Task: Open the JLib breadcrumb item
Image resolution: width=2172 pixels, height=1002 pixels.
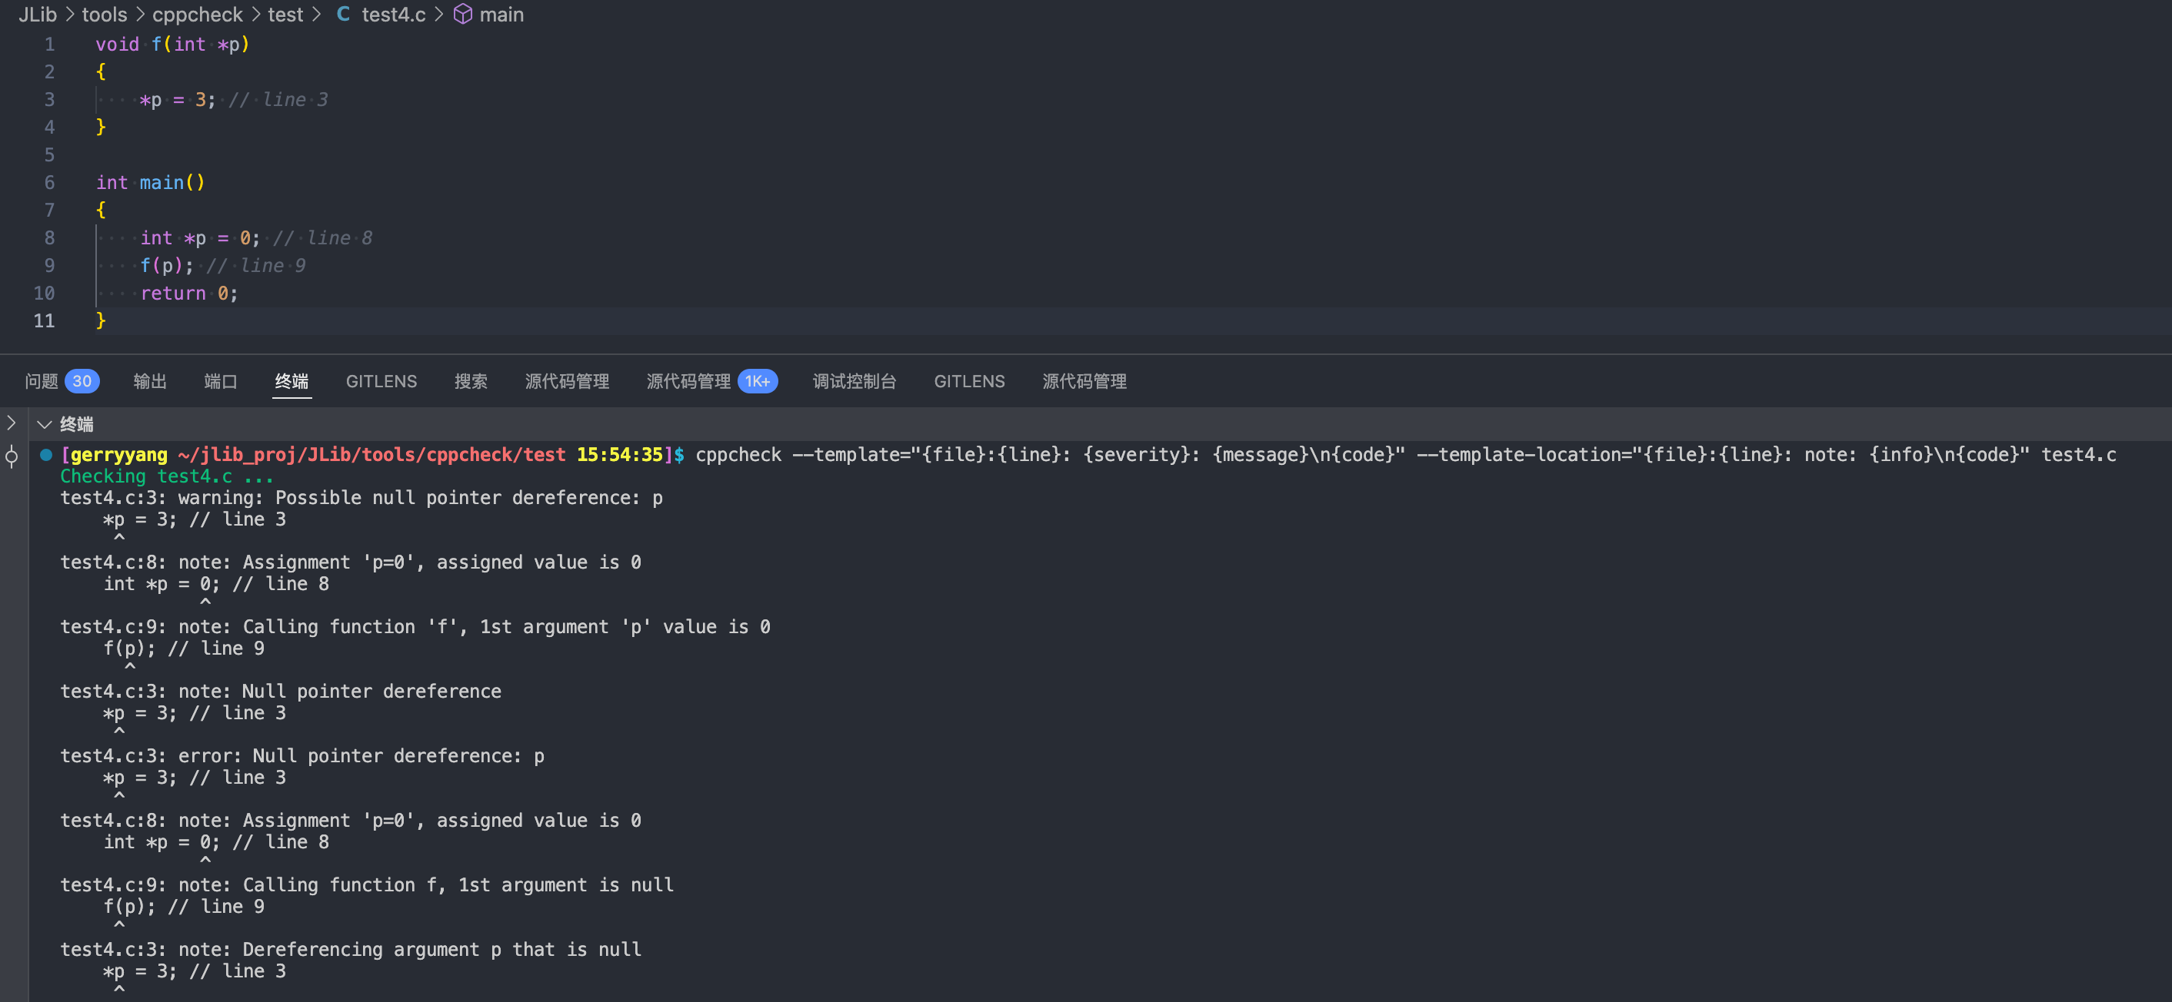Action: coord(37,15)
